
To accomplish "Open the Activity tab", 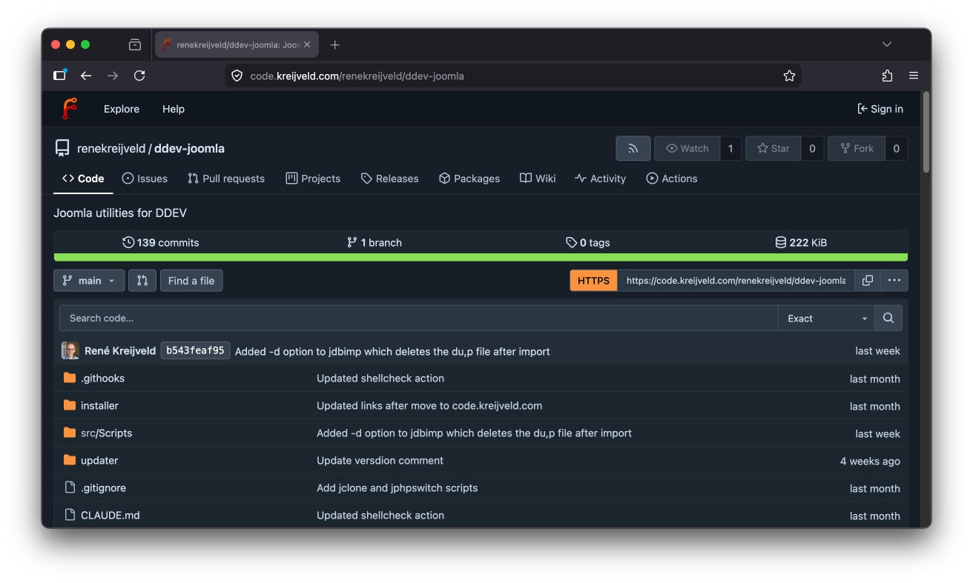I will [601, 179].
